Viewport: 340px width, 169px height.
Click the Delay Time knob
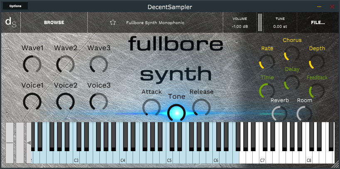pyautogui.click(x=267, y=91)
